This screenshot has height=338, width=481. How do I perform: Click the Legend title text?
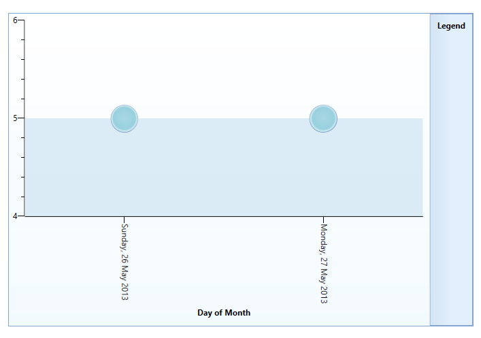[x=451, y=26]
